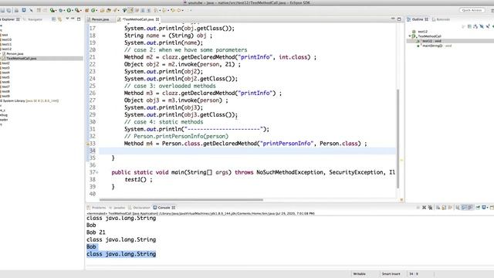Viewport: 494px width, 278px height.
Task: Click the Save toolbar icon
Action: click(3, 10)
